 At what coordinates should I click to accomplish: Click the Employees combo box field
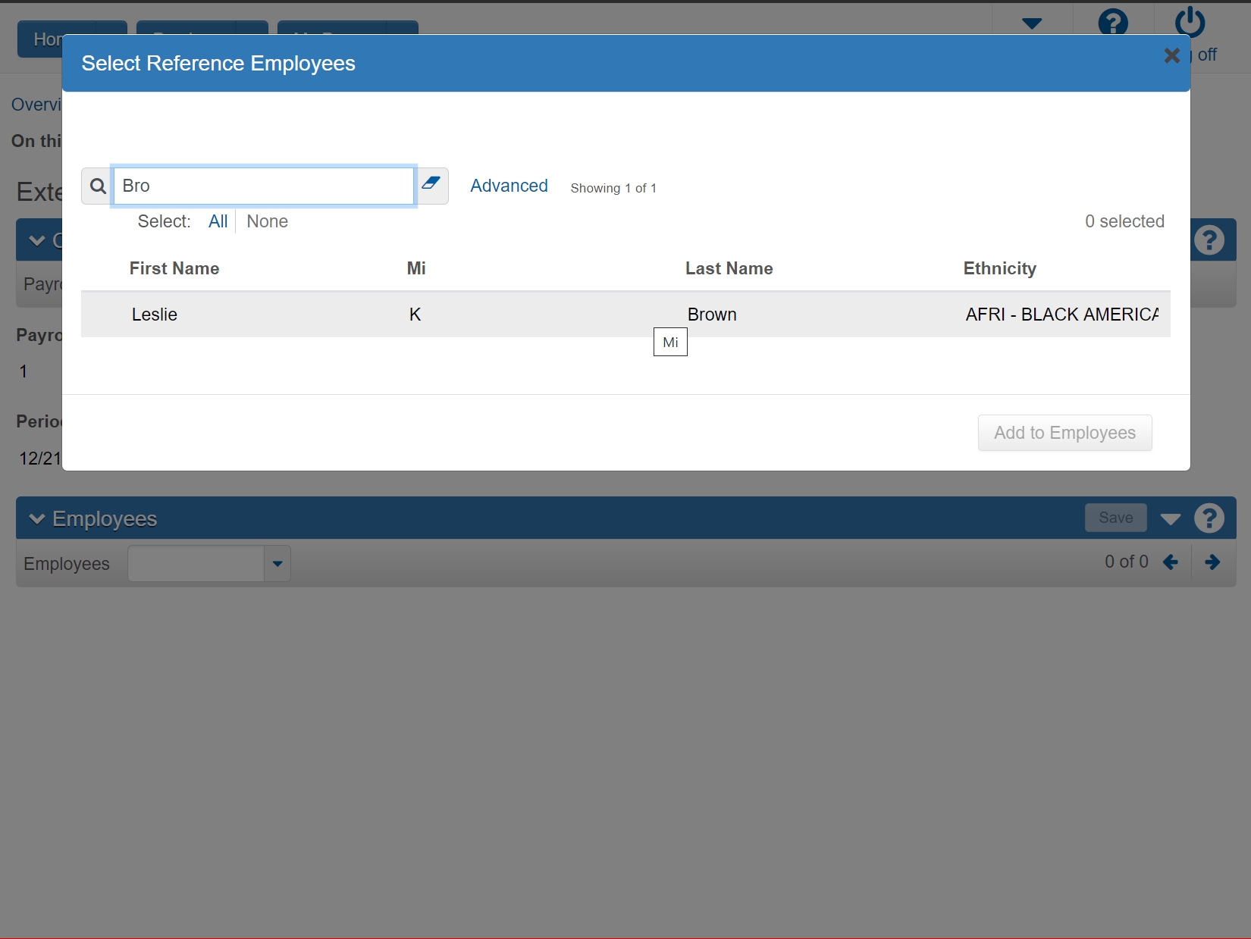click(196, 563)
